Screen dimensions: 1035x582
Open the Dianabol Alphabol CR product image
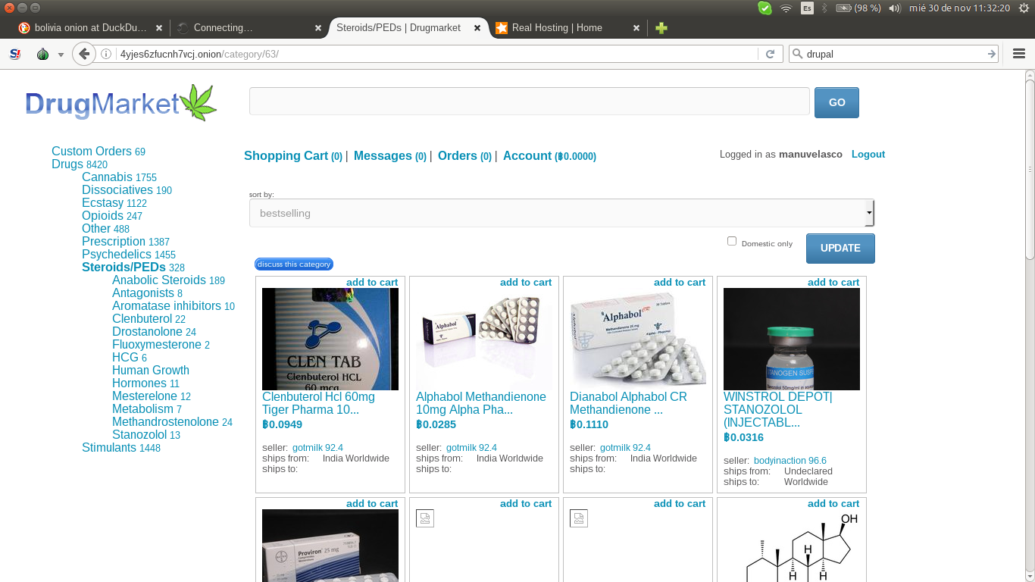pyautogui.click(x=638, y=339)
